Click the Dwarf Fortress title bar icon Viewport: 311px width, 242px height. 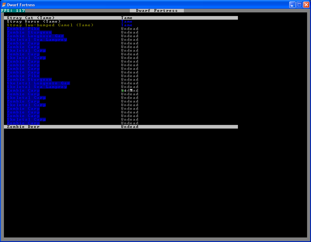pos(4,5)
